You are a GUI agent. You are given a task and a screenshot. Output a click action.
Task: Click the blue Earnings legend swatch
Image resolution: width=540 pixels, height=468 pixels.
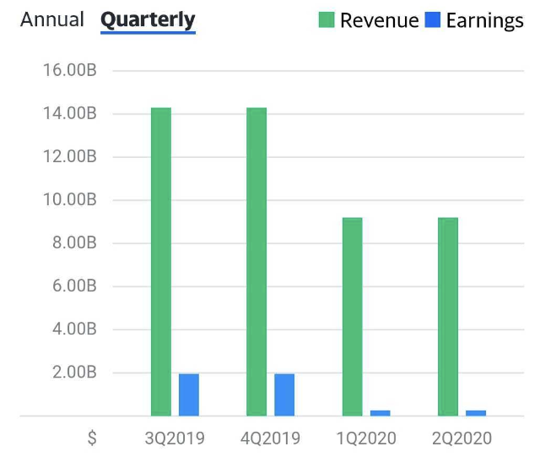[x=433, y=20]
